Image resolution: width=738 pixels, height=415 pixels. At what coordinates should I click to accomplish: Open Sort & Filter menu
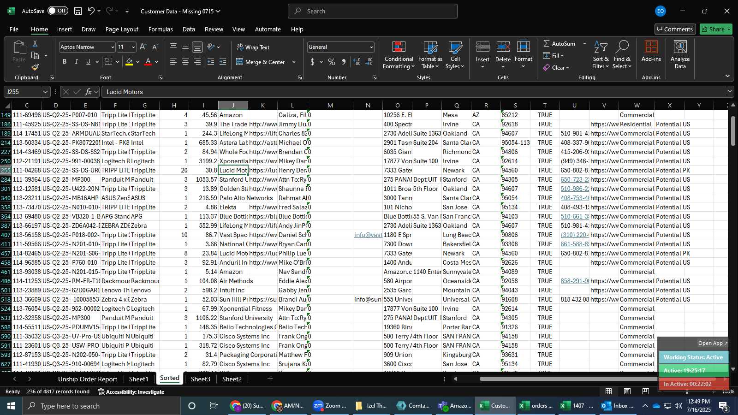coord(601,55)
